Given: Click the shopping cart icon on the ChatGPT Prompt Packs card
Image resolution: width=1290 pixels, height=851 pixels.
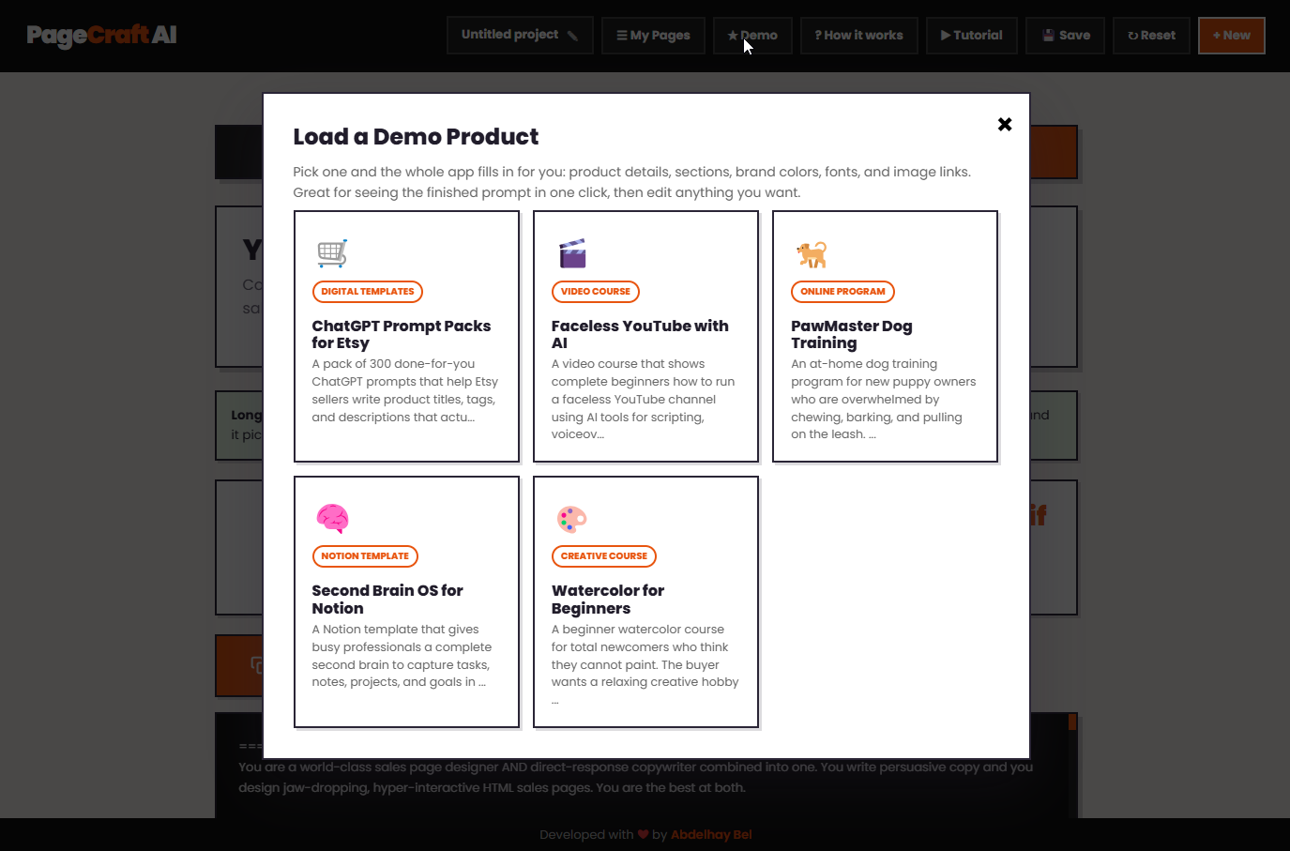Looking at the screenshot, I should pos(332,253).
